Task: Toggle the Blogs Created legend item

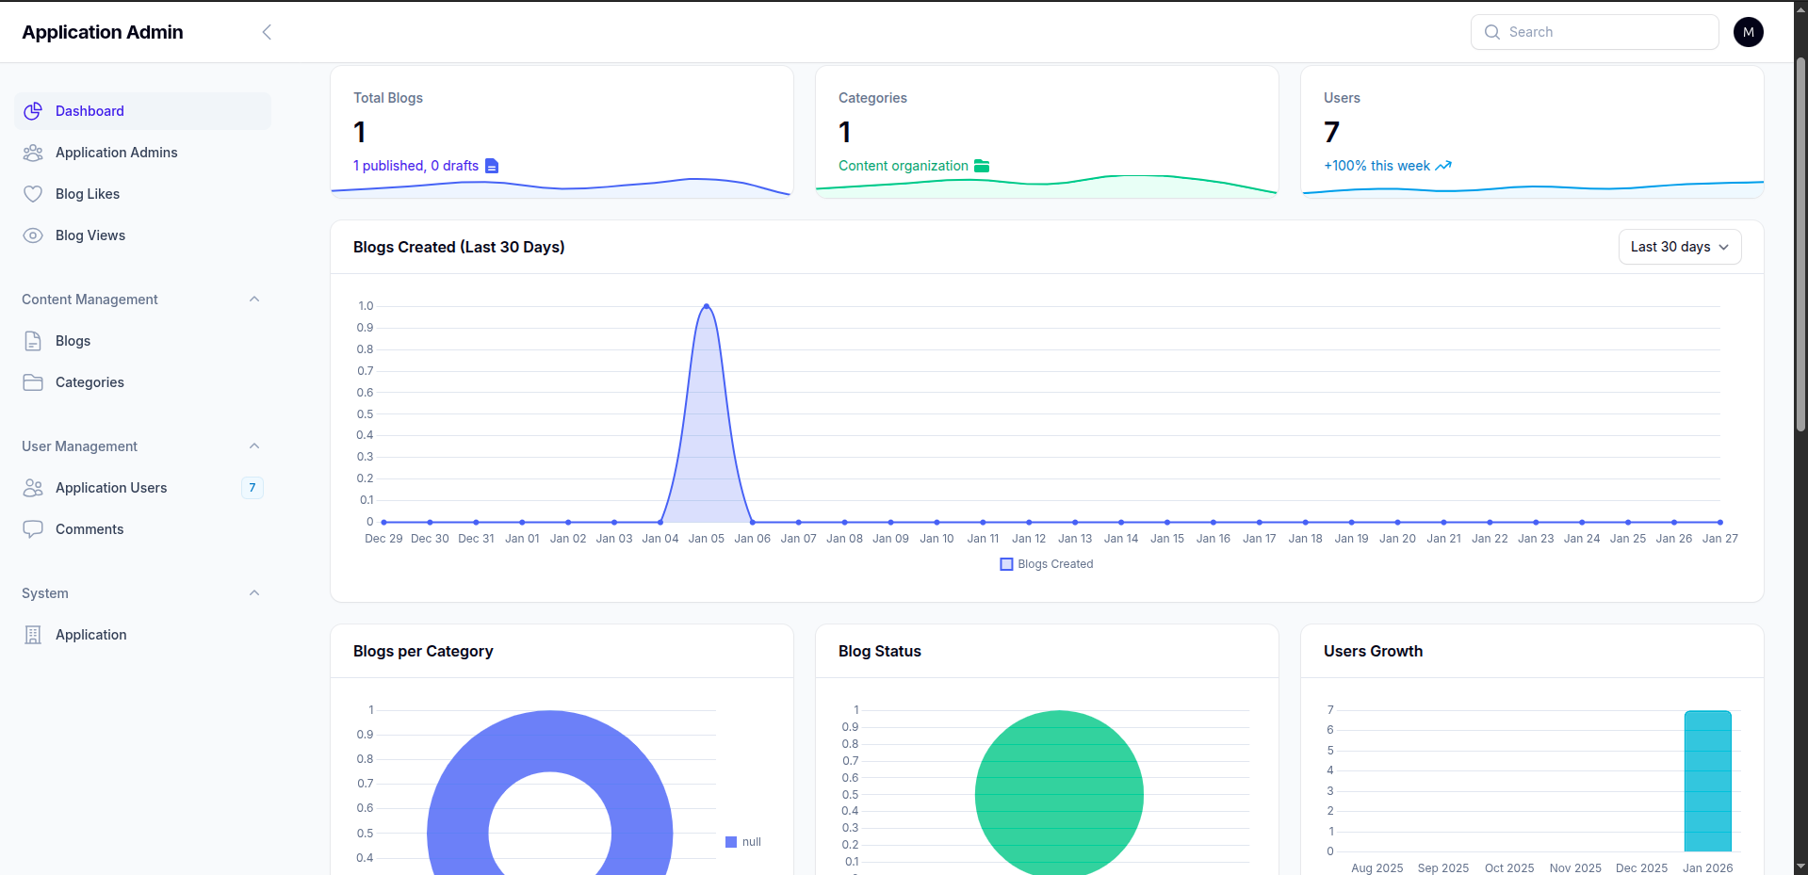Action: click(x=1045, y=563)
